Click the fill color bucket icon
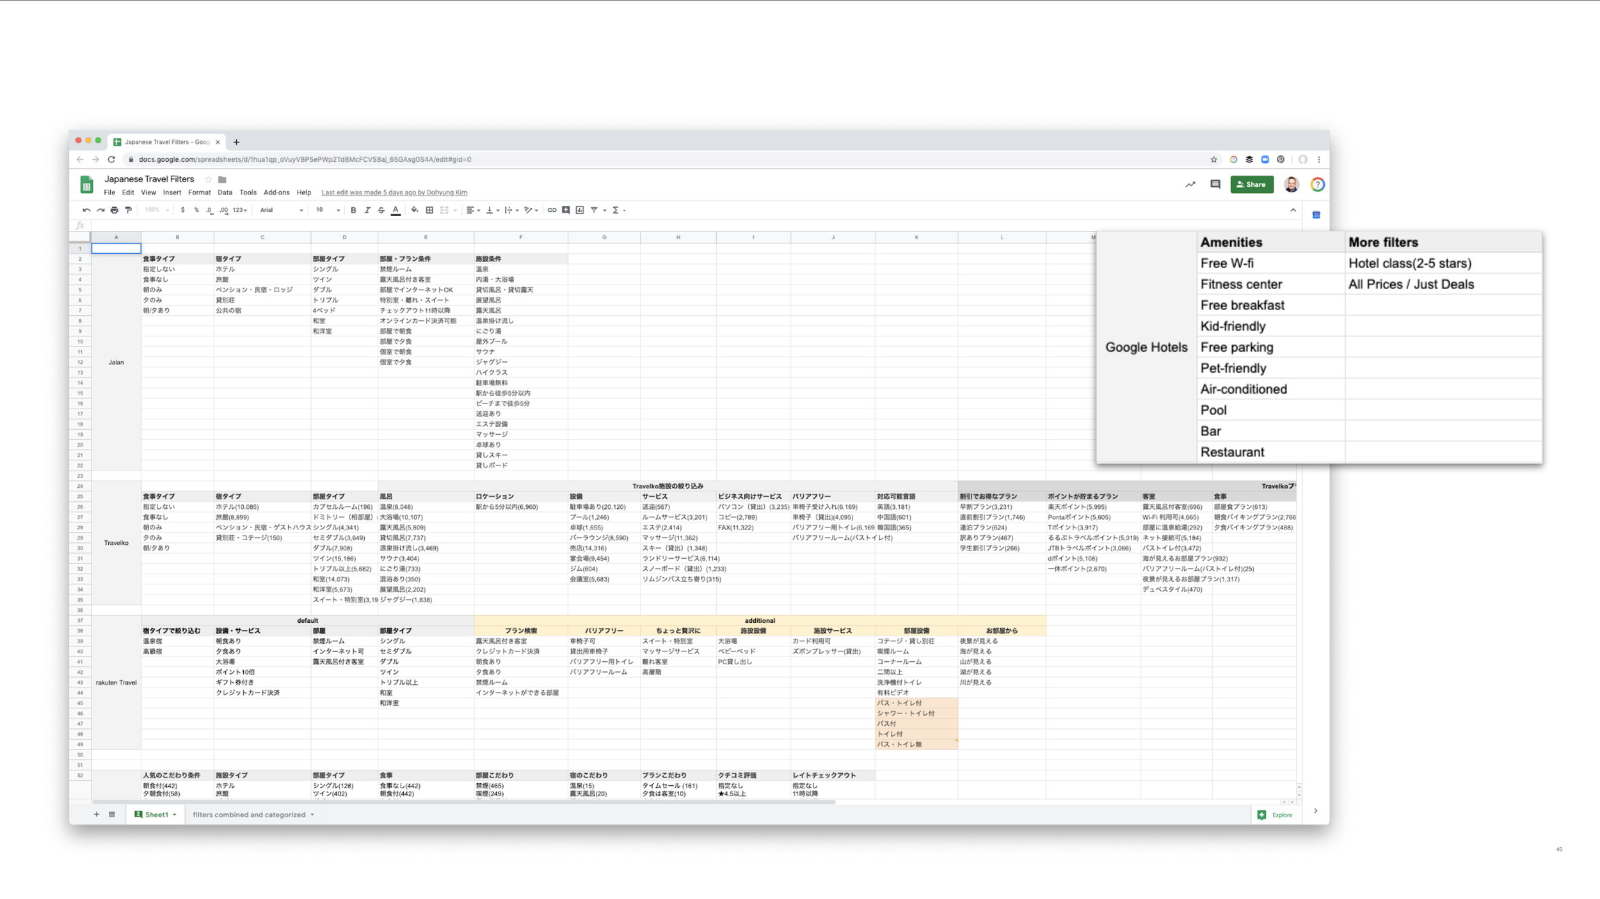The image size is (1600, 899). coord(415,210)
